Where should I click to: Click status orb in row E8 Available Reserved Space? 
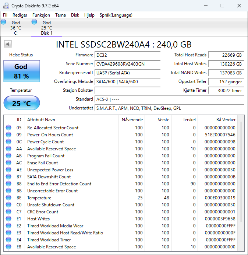(8, 247)
